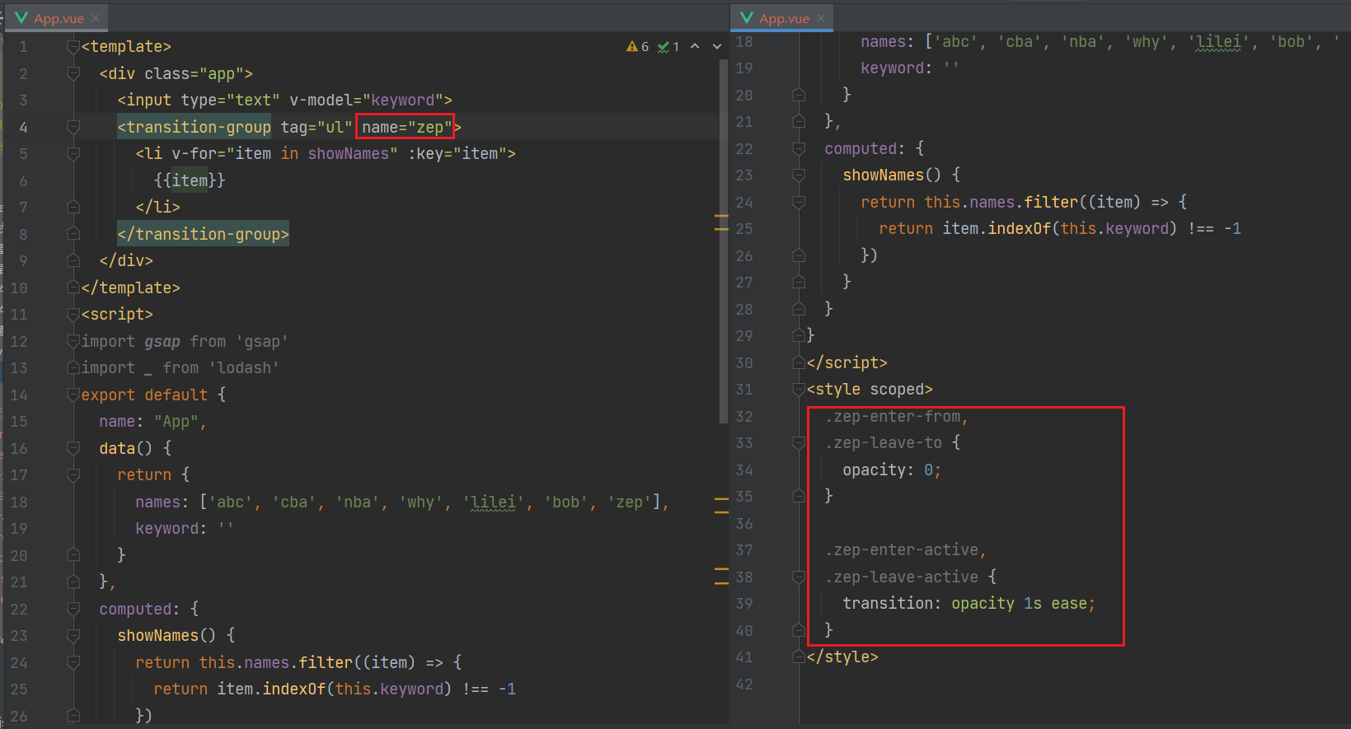Viewport: 1351px width, 729px height.
Task: Switch to left pane App.vue tab
Action: [x=57, y=18]
